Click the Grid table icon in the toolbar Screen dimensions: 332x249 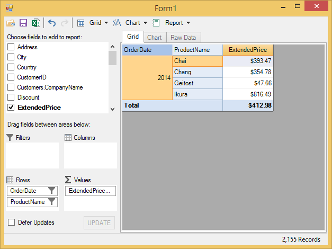[81, 23]
